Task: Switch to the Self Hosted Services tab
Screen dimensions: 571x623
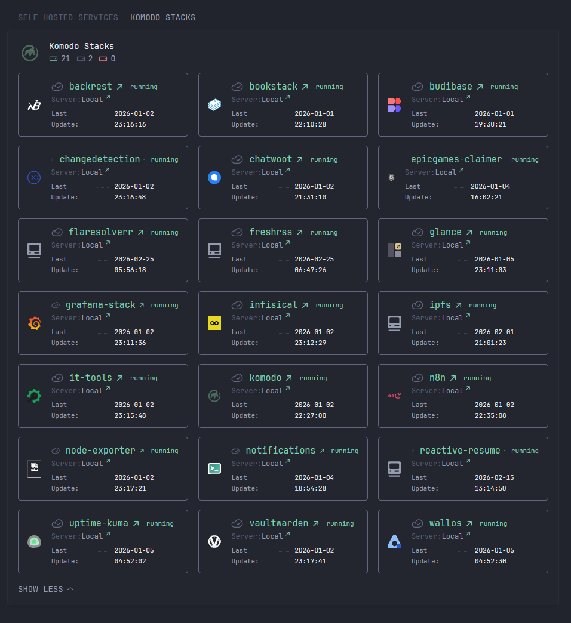Action: click(68, 17)
